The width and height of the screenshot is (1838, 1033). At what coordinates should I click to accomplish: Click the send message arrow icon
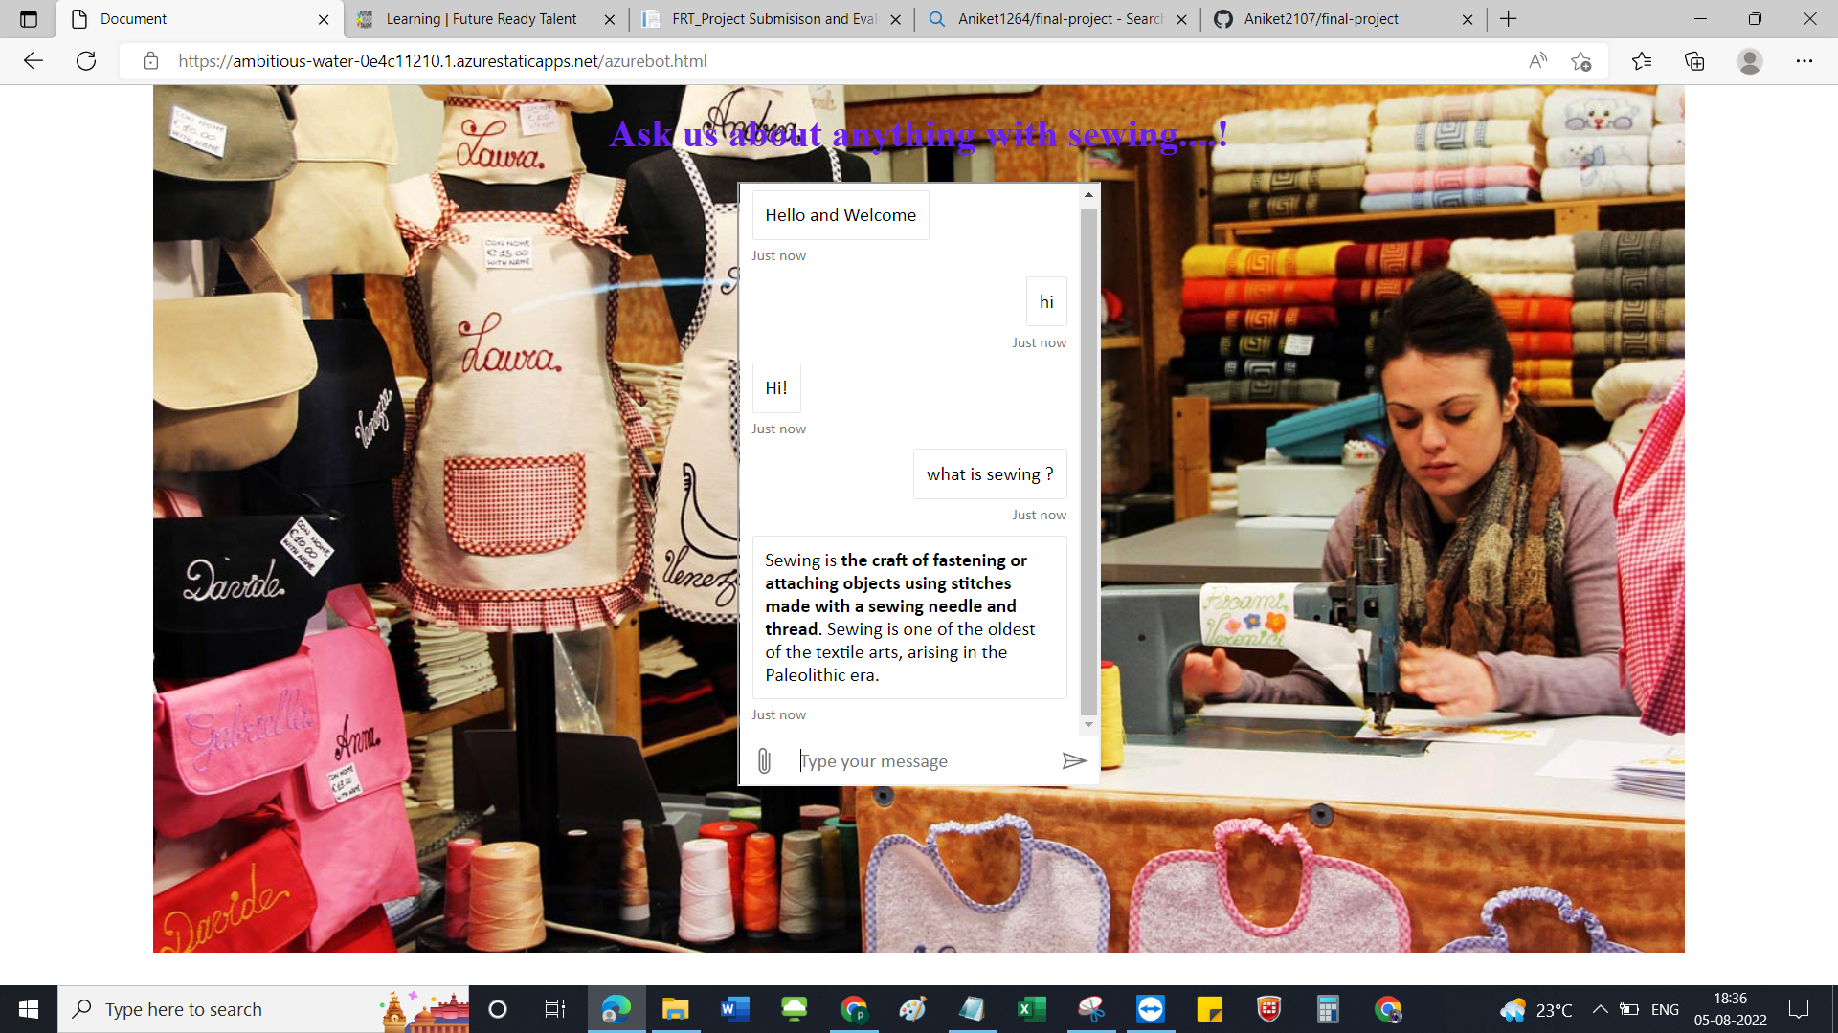click(1074, 761)
